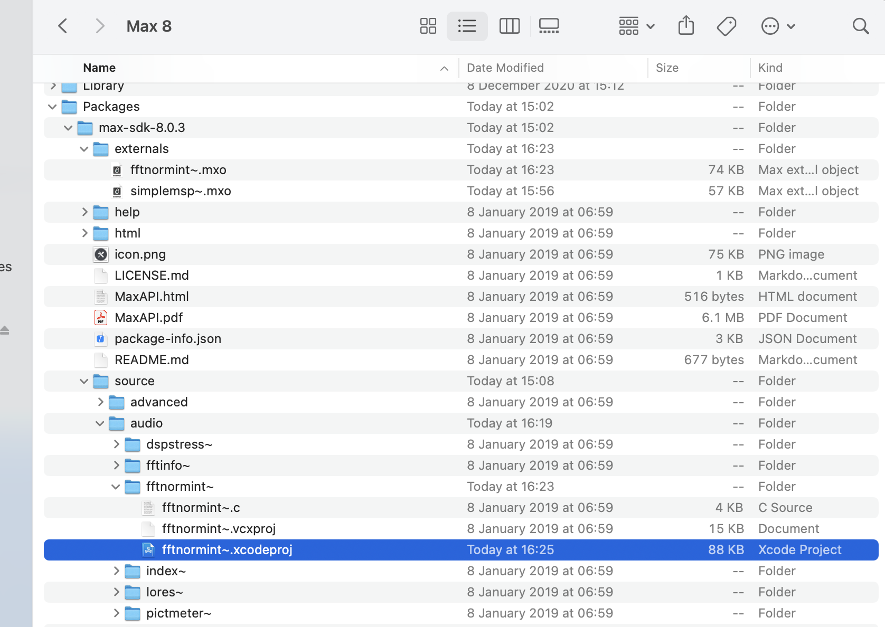This screenshot has width=885, height=627.
Task: Collapse the fftnormint~ folder
Action: click(116, 487)
